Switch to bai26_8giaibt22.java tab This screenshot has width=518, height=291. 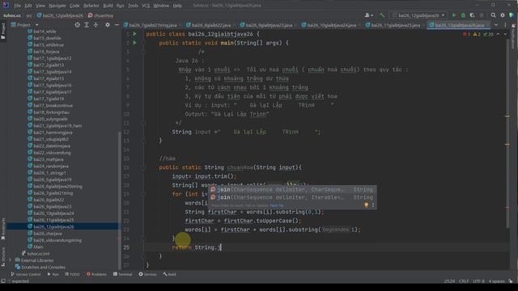point(210,25)
